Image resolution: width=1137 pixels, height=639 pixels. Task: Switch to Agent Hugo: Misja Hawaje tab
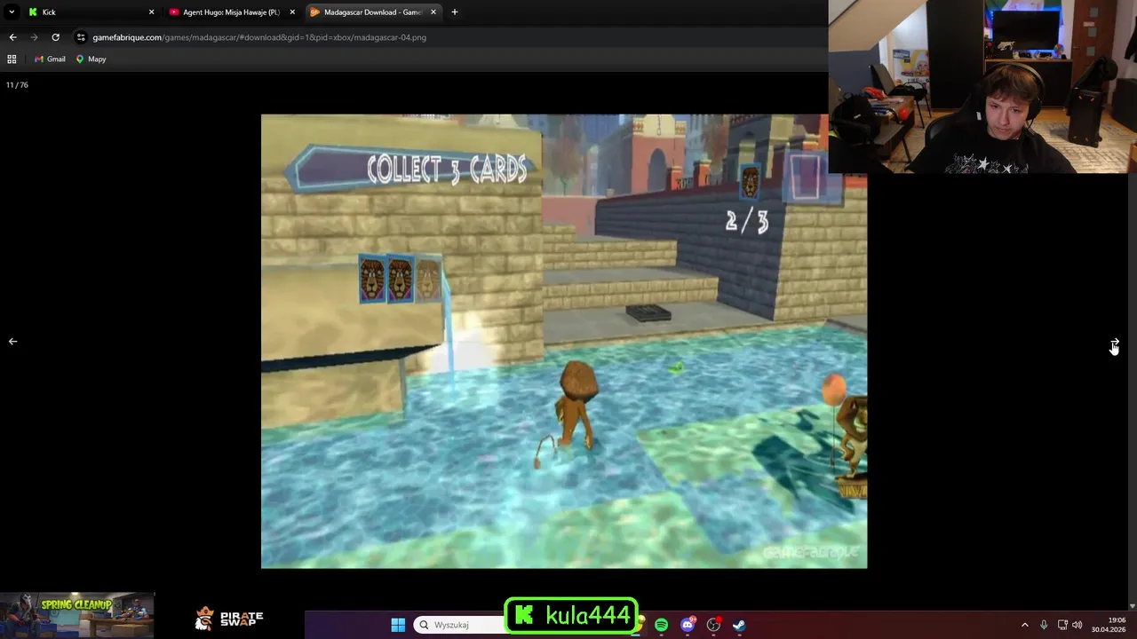point(231,12)
